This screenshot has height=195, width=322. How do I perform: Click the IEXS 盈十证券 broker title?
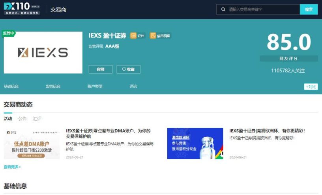click(107, 36)
